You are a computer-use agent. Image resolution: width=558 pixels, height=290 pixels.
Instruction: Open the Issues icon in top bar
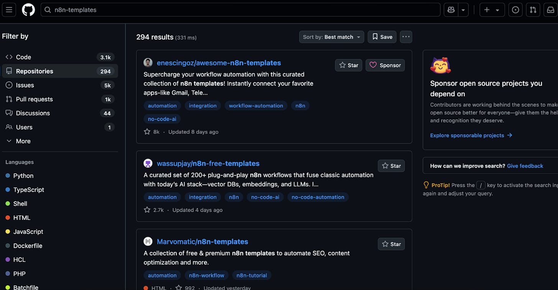point(515,10)
